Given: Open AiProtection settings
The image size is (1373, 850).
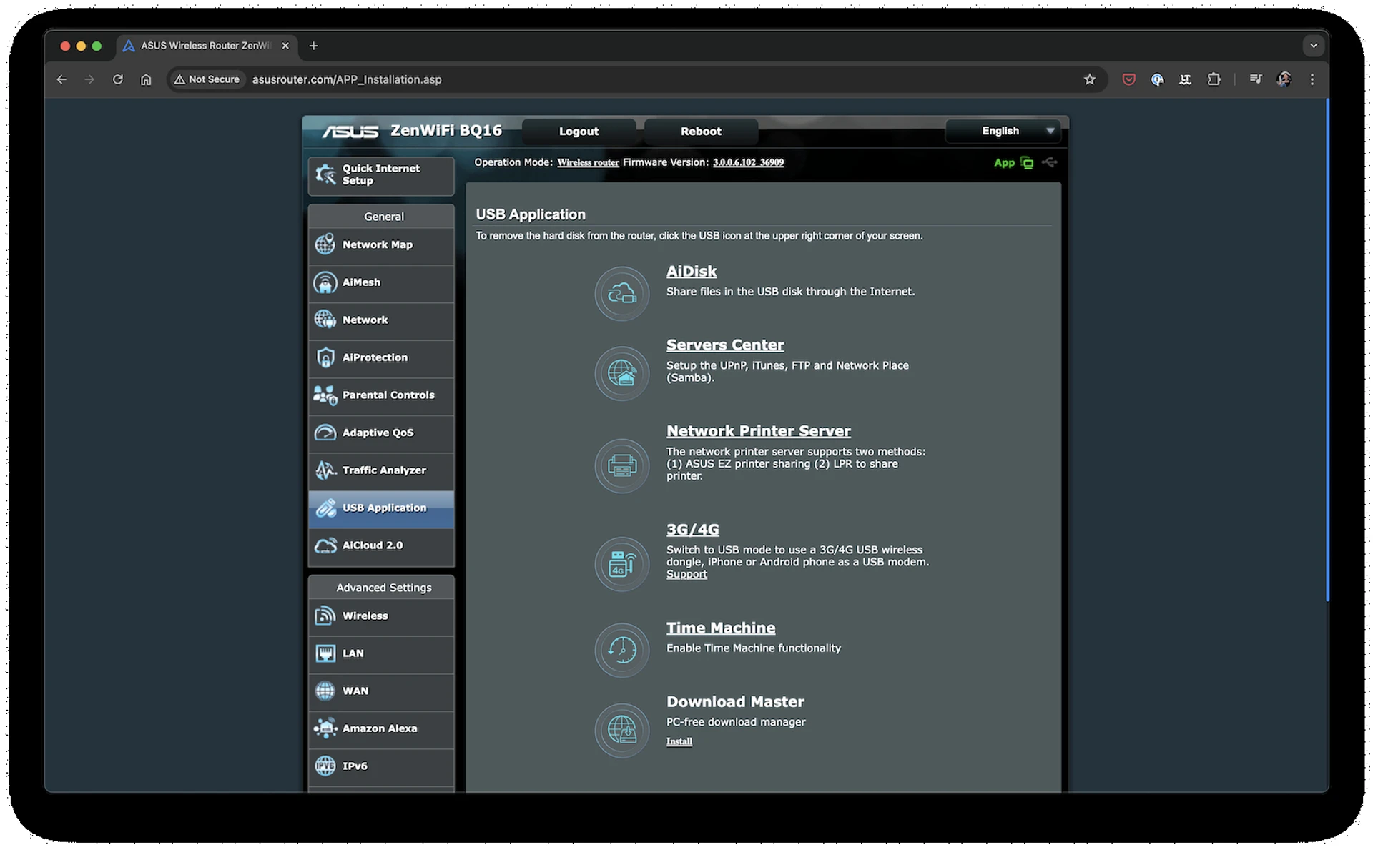Looking at the screenshot, I should click(x=381, y=357).
